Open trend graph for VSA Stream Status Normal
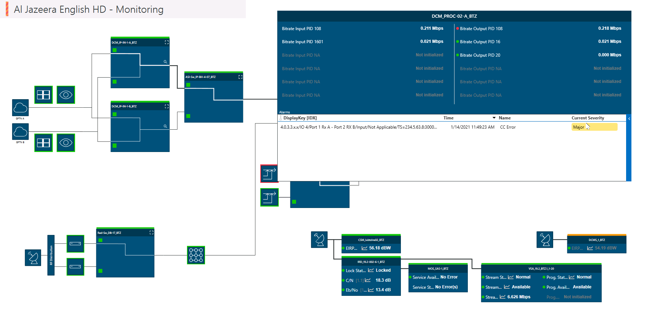This screenshot has width=664, height=321. (511, 277)
